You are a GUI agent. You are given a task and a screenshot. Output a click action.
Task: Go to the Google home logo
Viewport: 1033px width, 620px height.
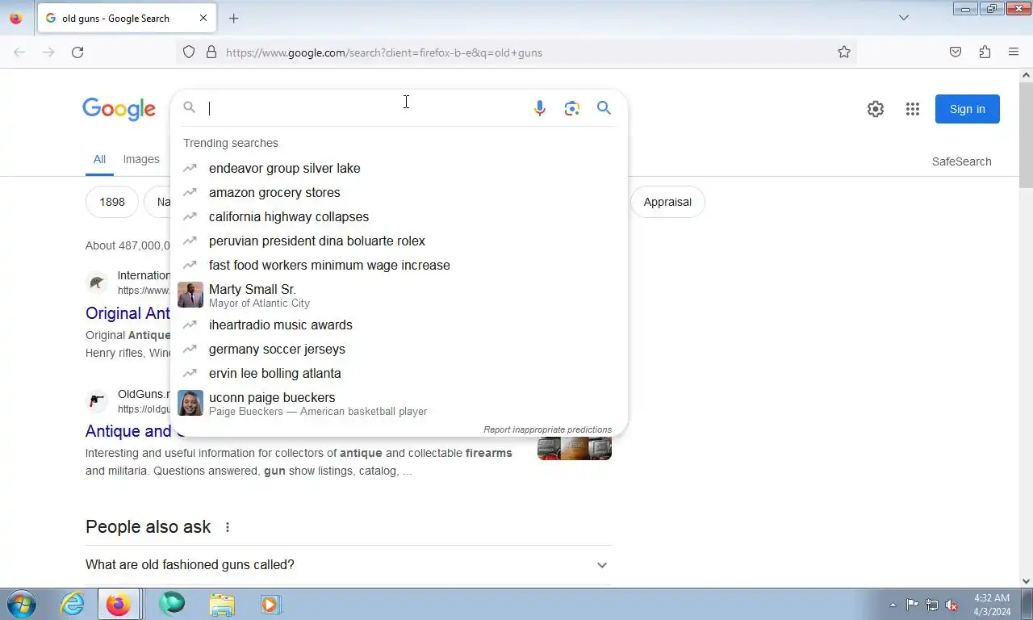(119, 109)
